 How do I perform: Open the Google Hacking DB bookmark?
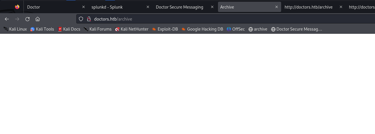point(202,29)
